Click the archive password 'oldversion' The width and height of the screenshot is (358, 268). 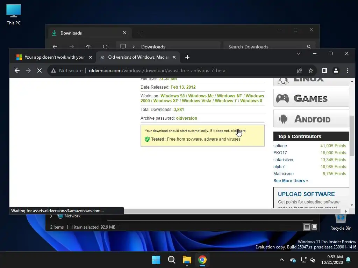click(187, 118)
